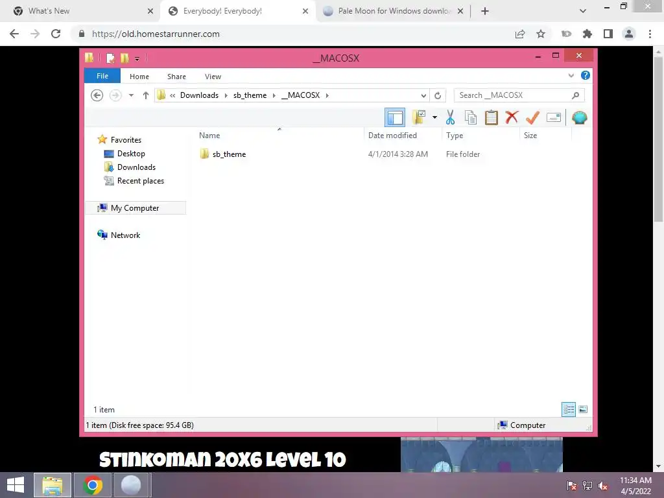Viewport: 664px width, 498px height.
Task: Open the recent locations dropdown arrow
Action: (131, 95)
